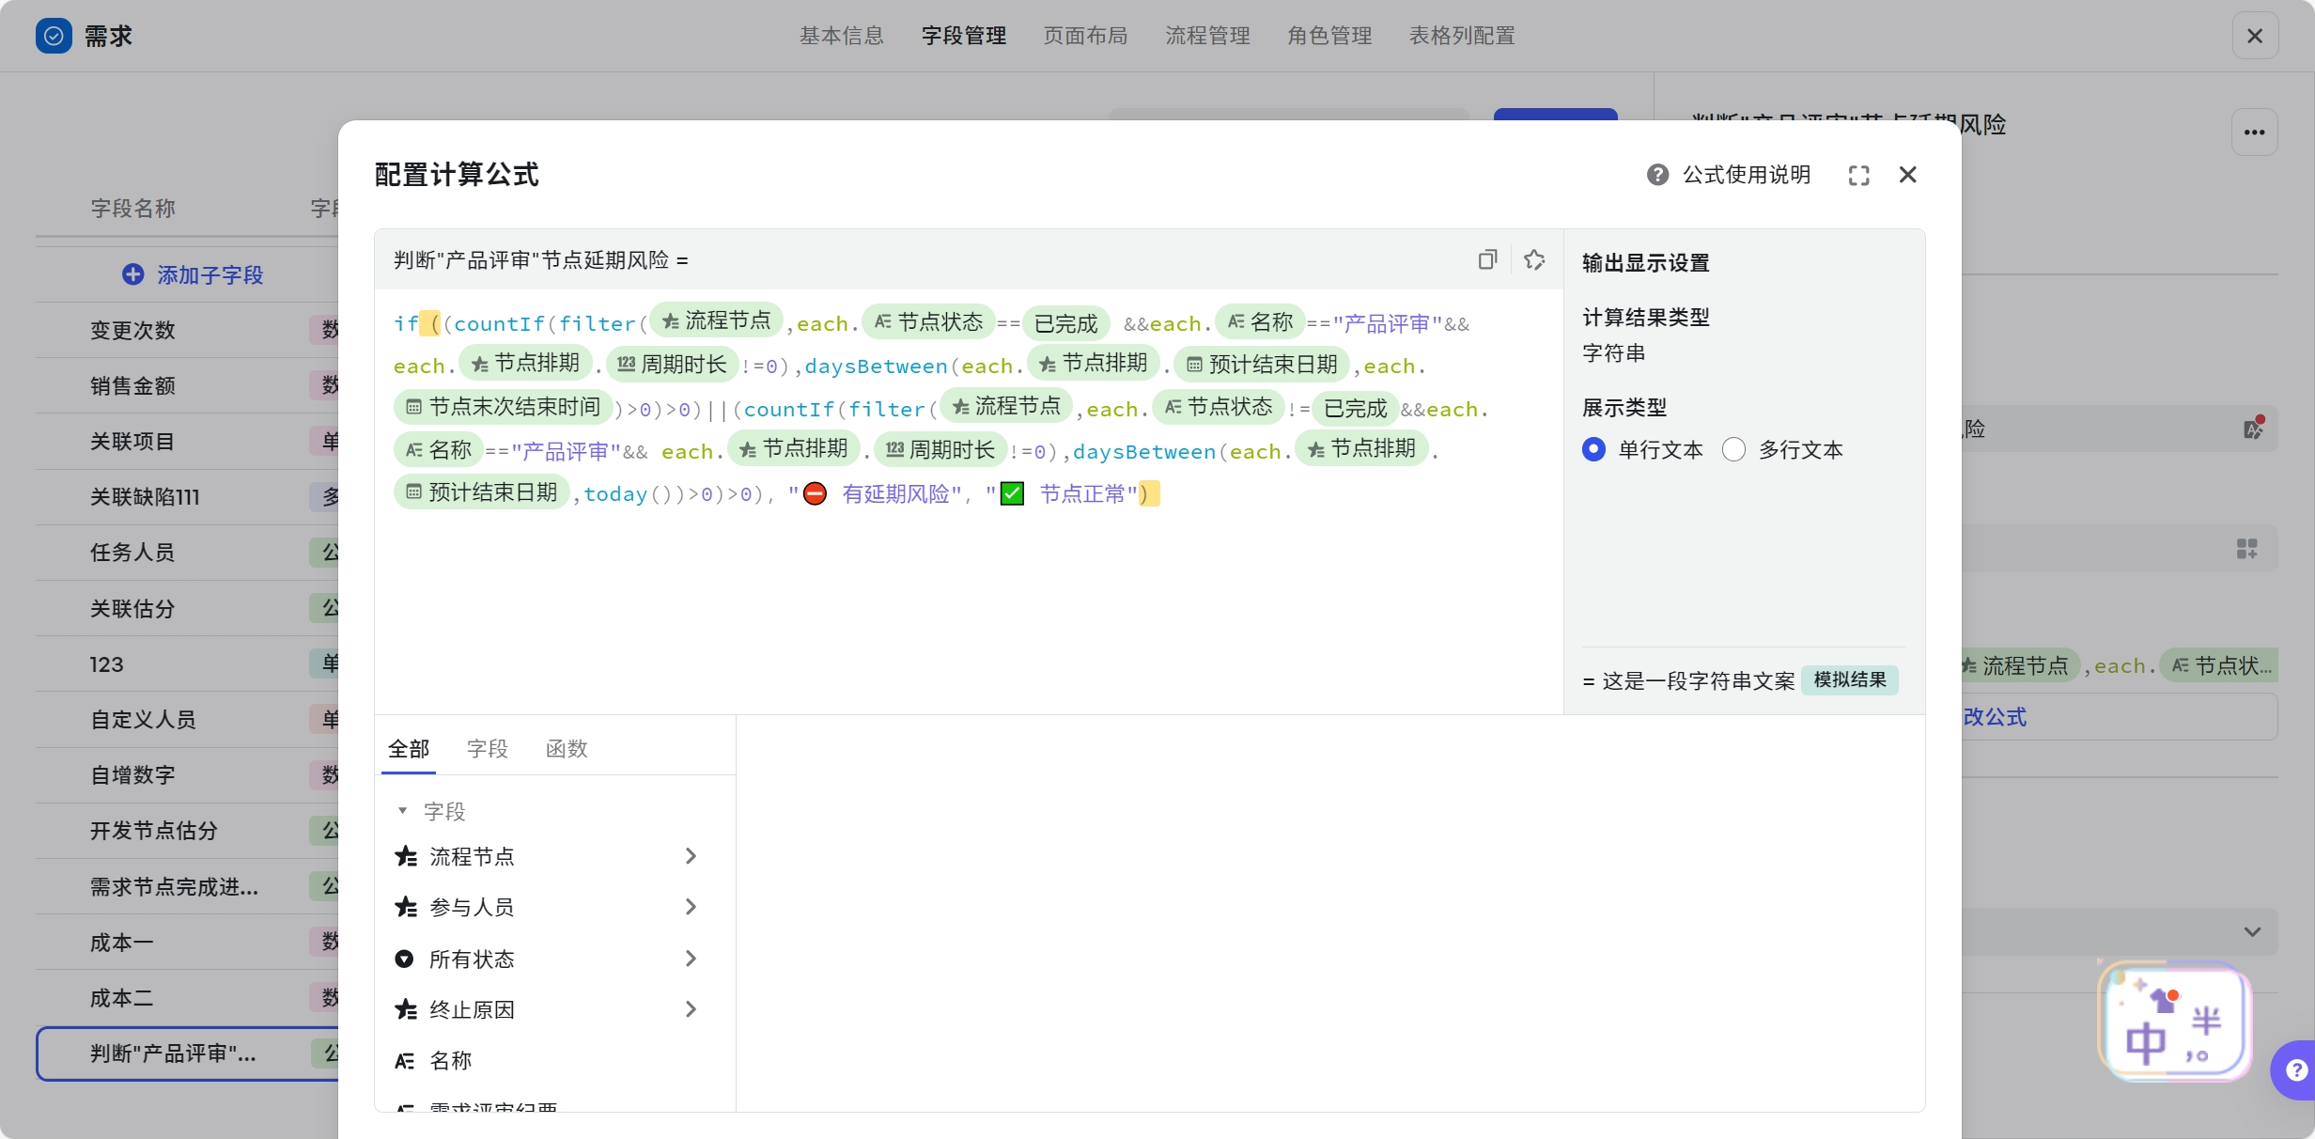Close the formula configuration dialog
2315x1139 pixels.
(1907, 175)
